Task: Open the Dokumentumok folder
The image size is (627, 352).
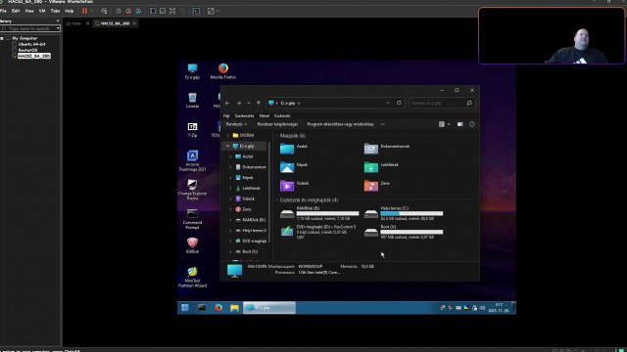Action: 387,148
